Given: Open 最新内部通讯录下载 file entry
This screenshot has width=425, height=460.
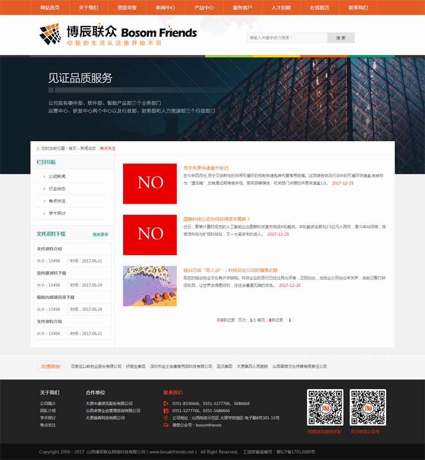Looking at the screenshot, I should 56,297.
